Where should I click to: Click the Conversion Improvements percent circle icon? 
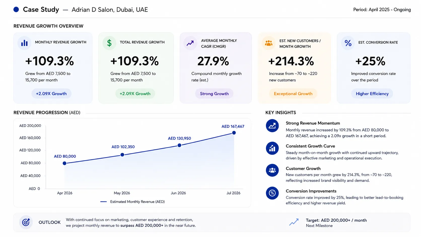point(272,193)
